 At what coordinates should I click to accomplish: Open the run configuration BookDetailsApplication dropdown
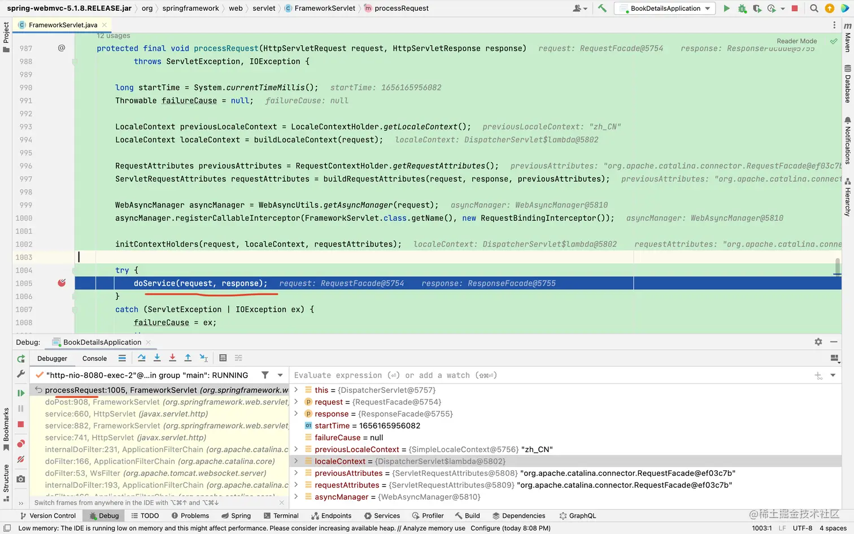coord(665,8)
